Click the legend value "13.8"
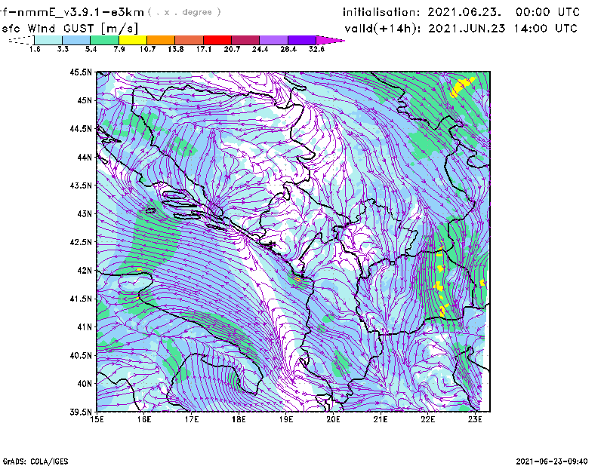 click(176, 49)
